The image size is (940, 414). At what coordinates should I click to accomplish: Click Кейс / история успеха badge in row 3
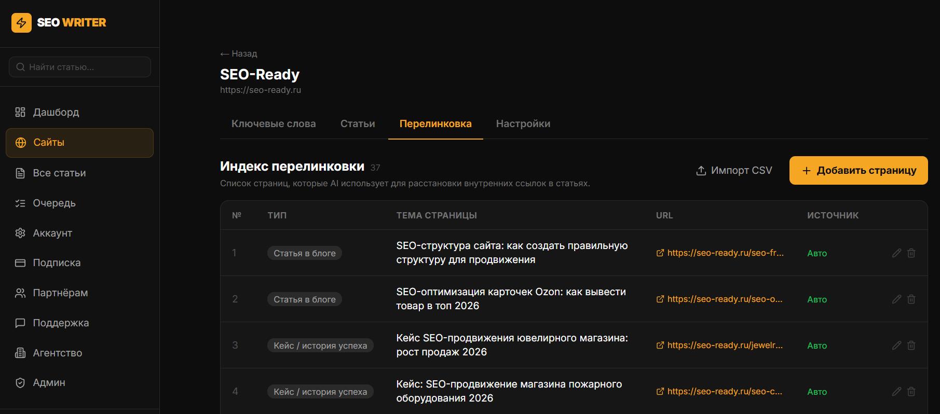click(320, 346)
